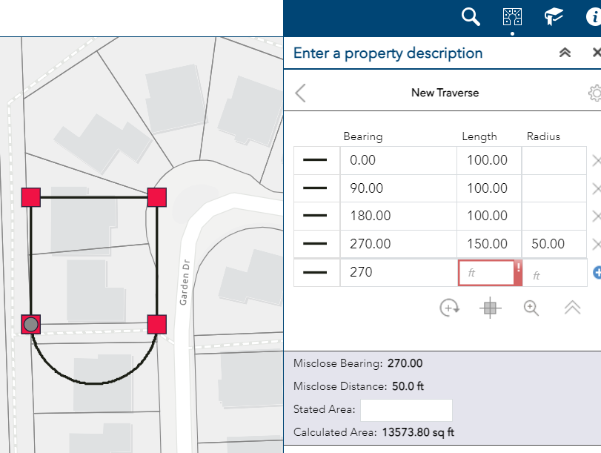Viewport: 601px width, 453px height.
Task: Edit the 150.00 length cell
Action: pos(489,244)
